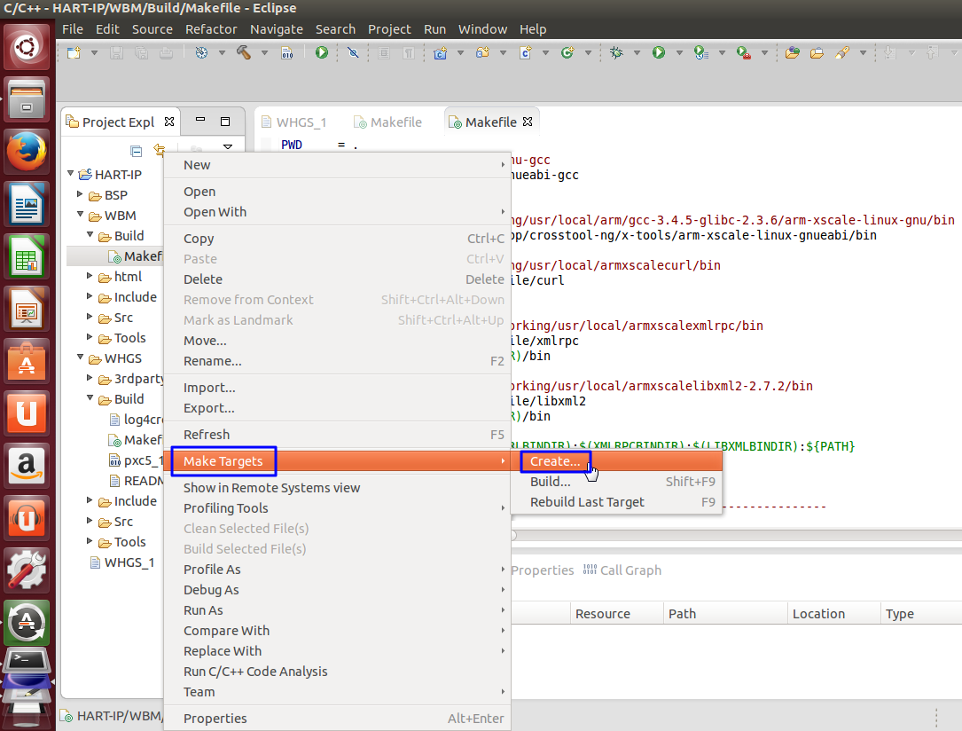Click Collapse All in Project Explorer
This screenshot has width=962, height=731.
[136, 150]
